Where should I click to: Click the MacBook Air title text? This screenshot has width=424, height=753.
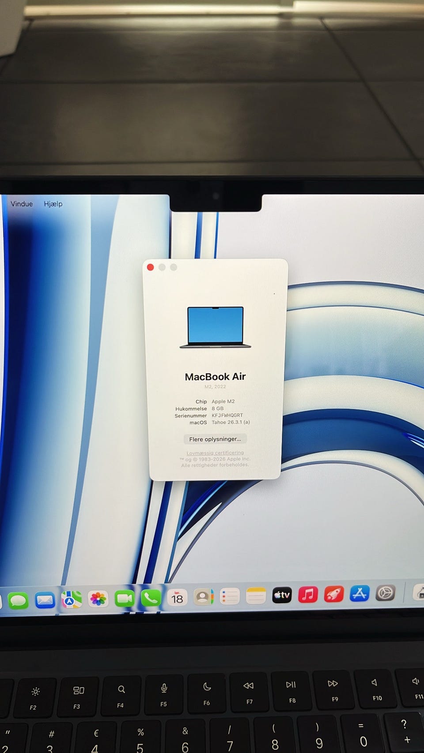[x=215, y=377]
